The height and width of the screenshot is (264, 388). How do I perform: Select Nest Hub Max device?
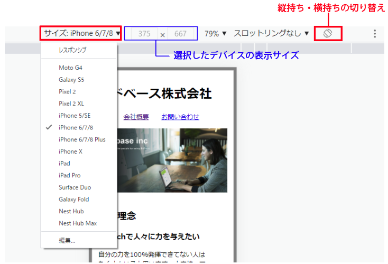click(79, 223)
